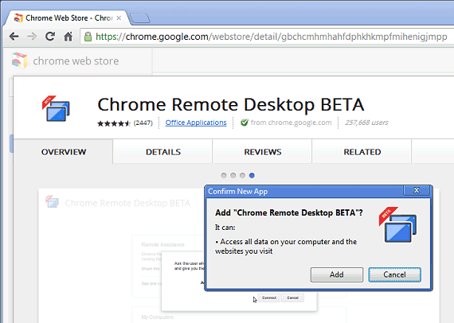Screen dimensions: 454x323
Task: Click the chrome web store header text
Action: 76,61
